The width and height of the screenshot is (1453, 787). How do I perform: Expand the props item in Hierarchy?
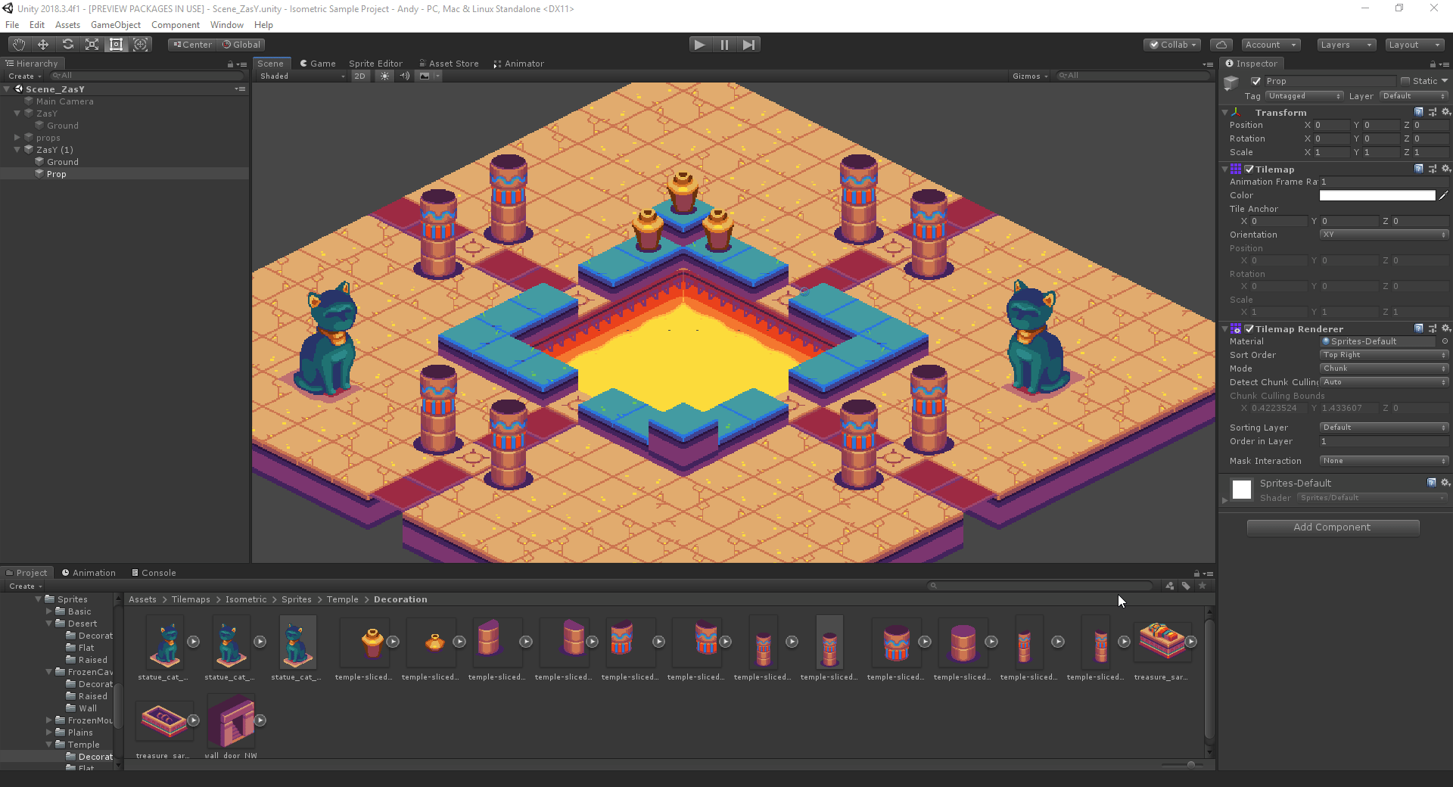(17, 138)
